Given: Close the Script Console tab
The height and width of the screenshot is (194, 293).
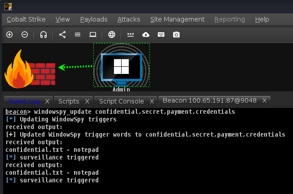Looking at the screenshot, I should [x=152, y=101].
